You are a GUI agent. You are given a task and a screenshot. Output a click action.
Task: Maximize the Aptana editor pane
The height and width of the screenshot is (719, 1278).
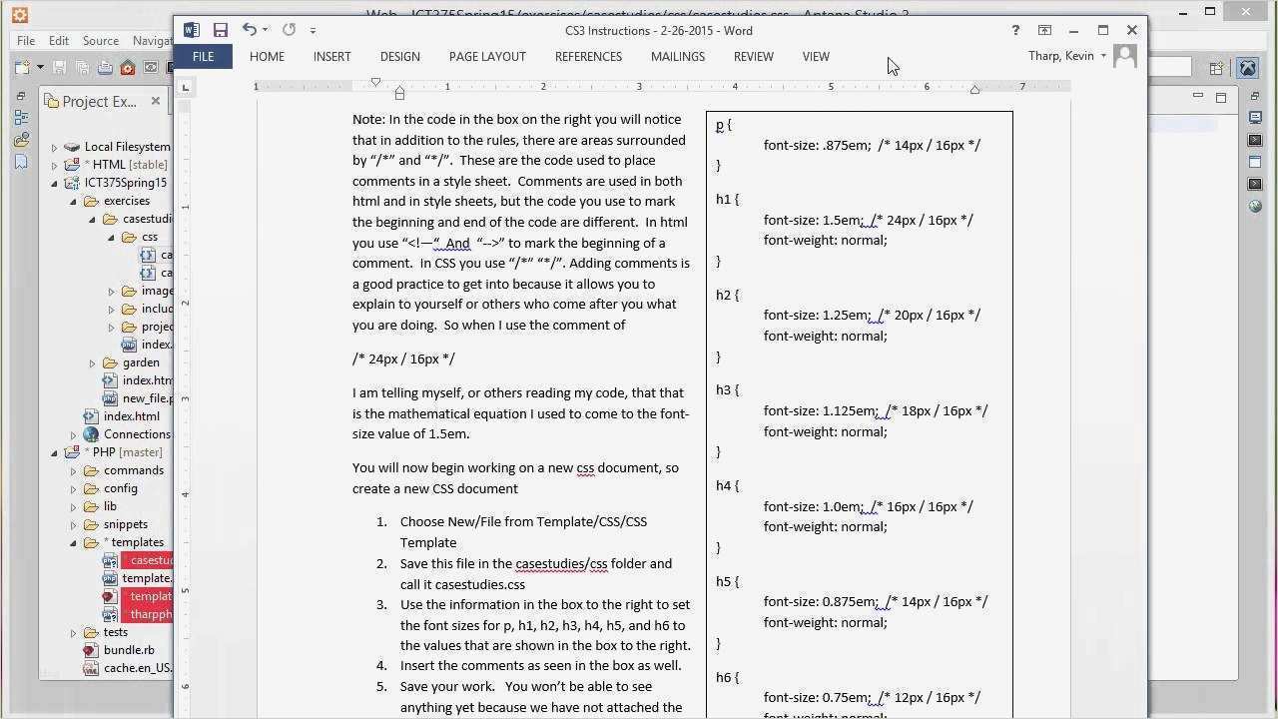click(x=1221, y=97)
